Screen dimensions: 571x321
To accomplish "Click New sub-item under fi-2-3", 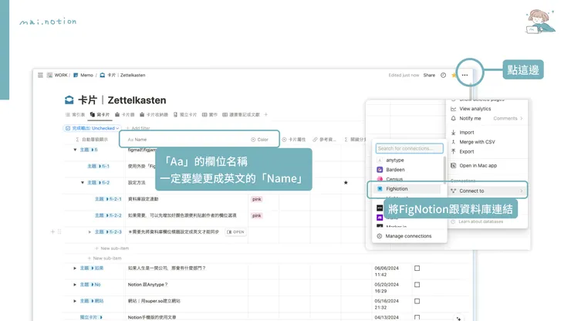I will 112,248.
